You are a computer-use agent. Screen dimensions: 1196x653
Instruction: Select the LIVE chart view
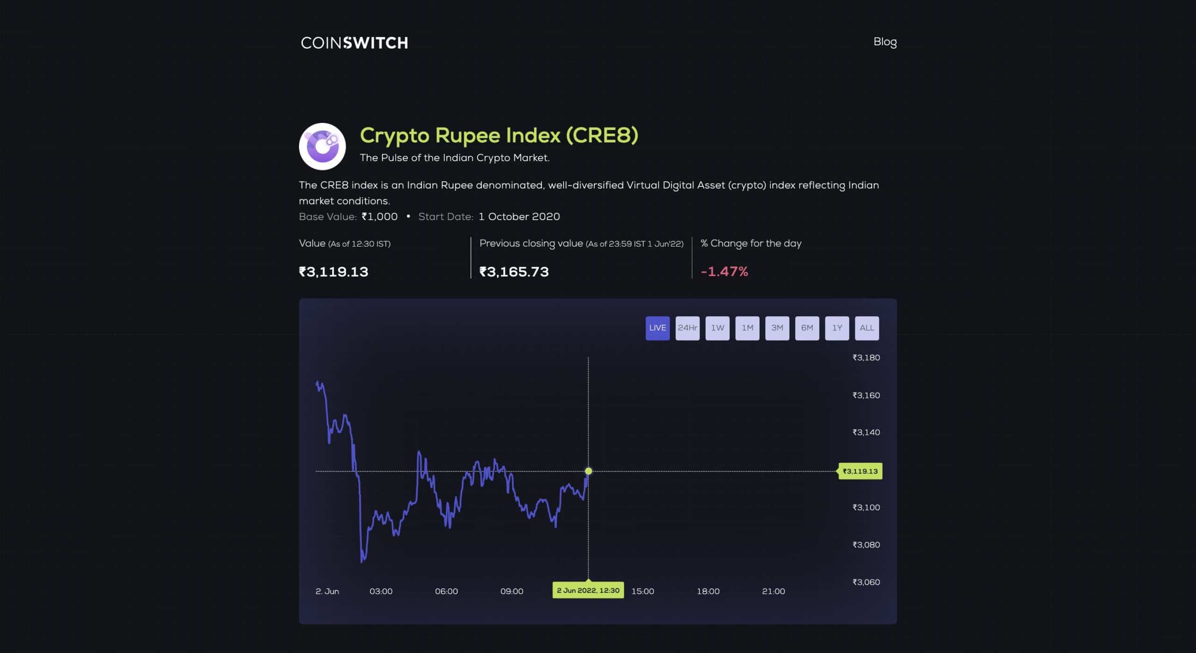tap(657, 328)
